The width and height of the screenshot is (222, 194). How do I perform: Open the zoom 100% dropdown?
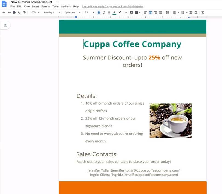tap(35, 13)
